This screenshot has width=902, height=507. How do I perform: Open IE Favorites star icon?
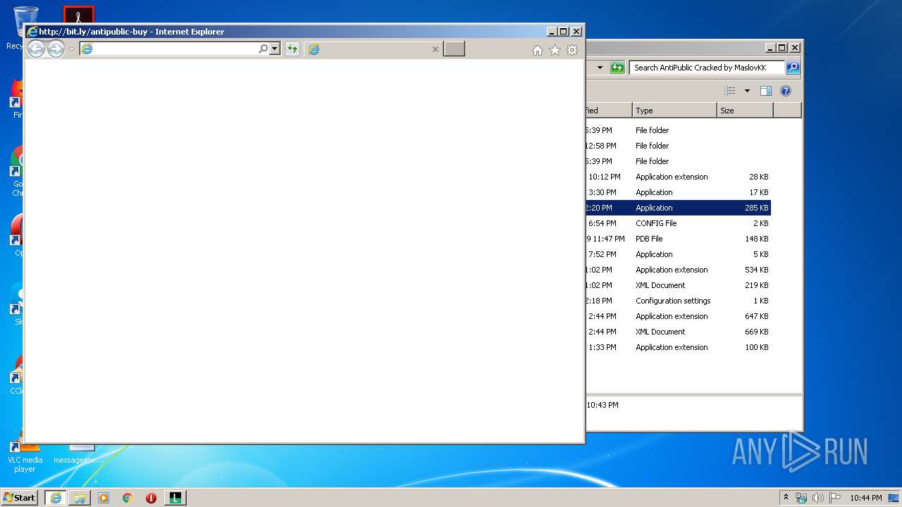pos(555,50)
